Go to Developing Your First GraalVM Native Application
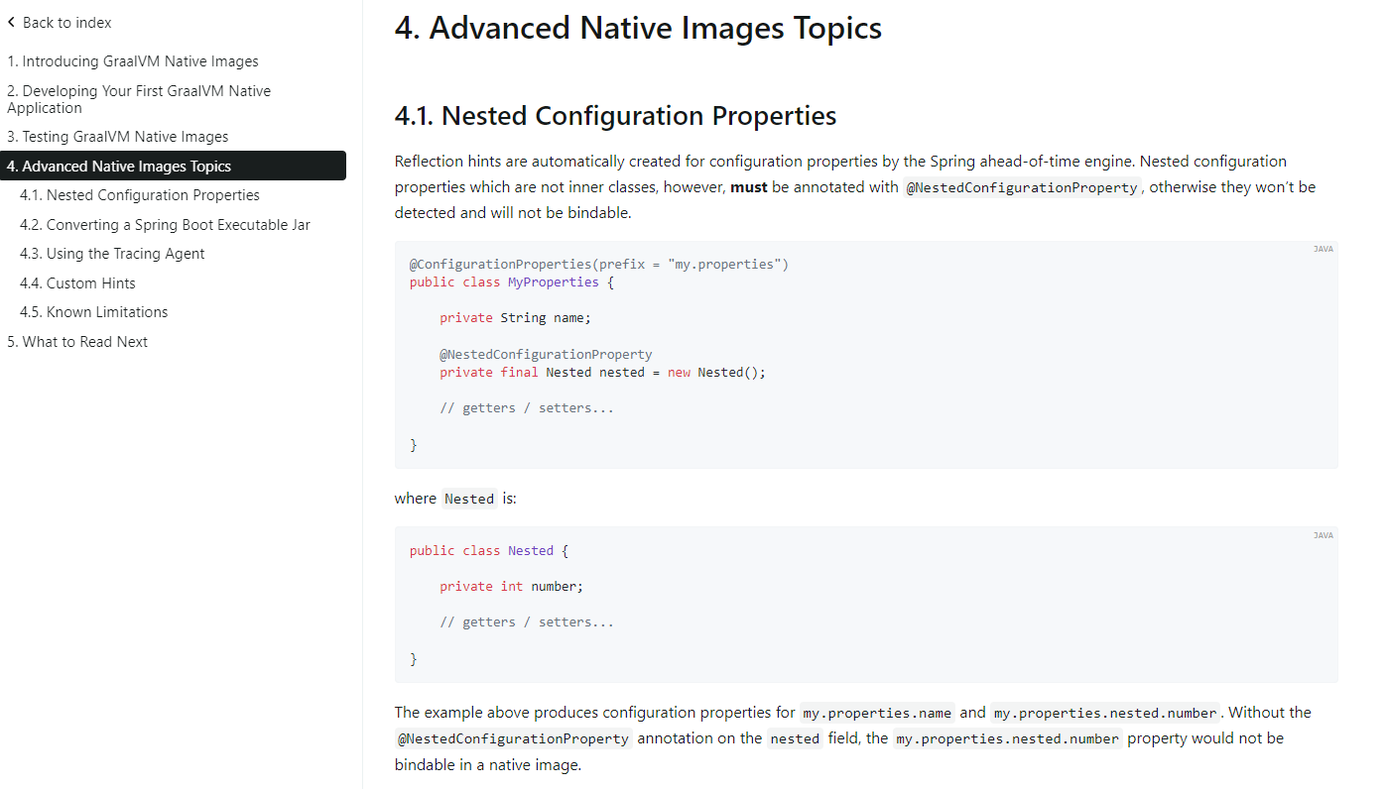The width and height of the screenshot is (1386, 789). (x=138, y=99)
